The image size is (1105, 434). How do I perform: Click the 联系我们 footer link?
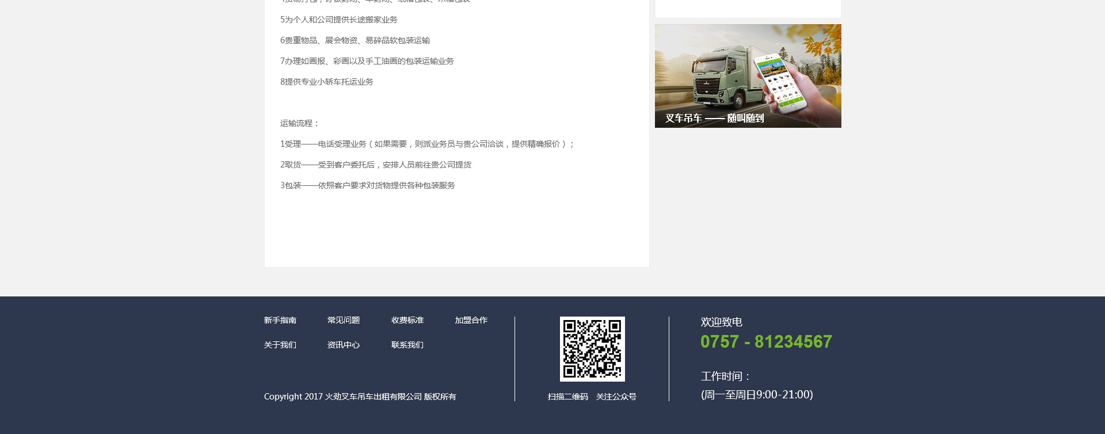(407, 345)
